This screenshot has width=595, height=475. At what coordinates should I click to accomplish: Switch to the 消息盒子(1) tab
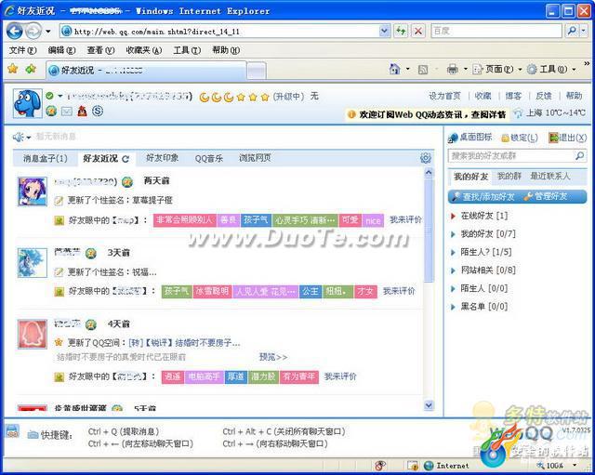point(46,158)
